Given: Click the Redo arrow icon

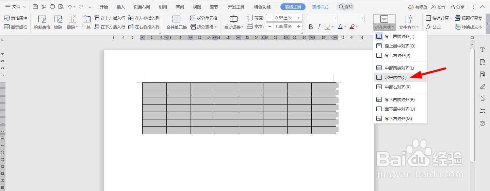Looking at the screenshot, I should pyautogui.click(x=81, y=7).
